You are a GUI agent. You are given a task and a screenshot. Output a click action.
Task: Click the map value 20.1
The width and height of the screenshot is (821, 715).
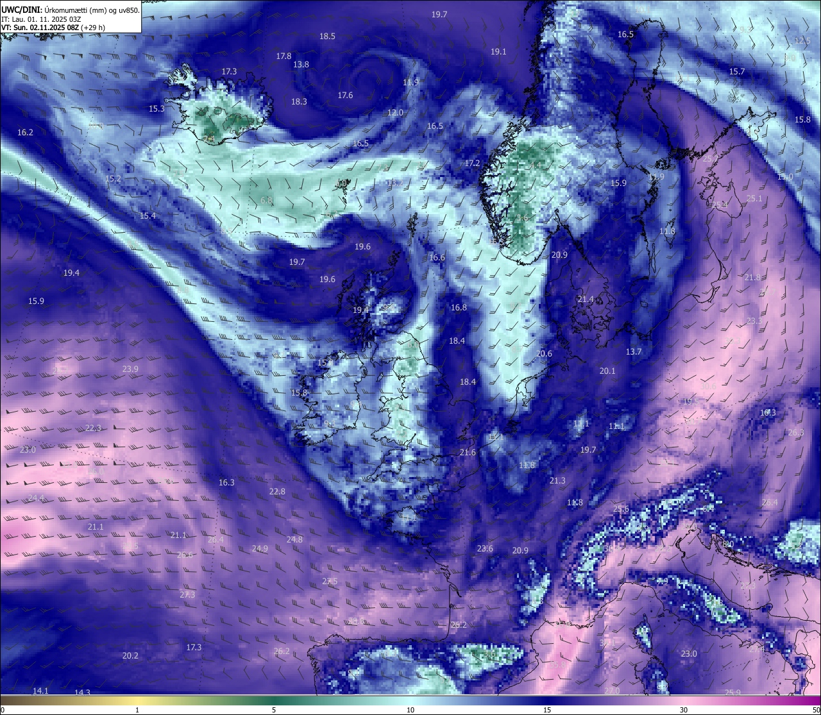pos(607,371)
